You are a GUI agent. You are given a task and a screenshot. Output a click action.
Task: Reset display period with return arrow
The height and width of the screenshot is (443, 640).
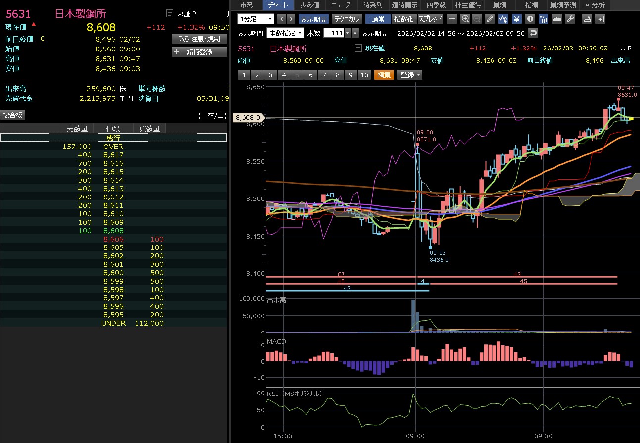pyautogui.click(x=533, y=33)
